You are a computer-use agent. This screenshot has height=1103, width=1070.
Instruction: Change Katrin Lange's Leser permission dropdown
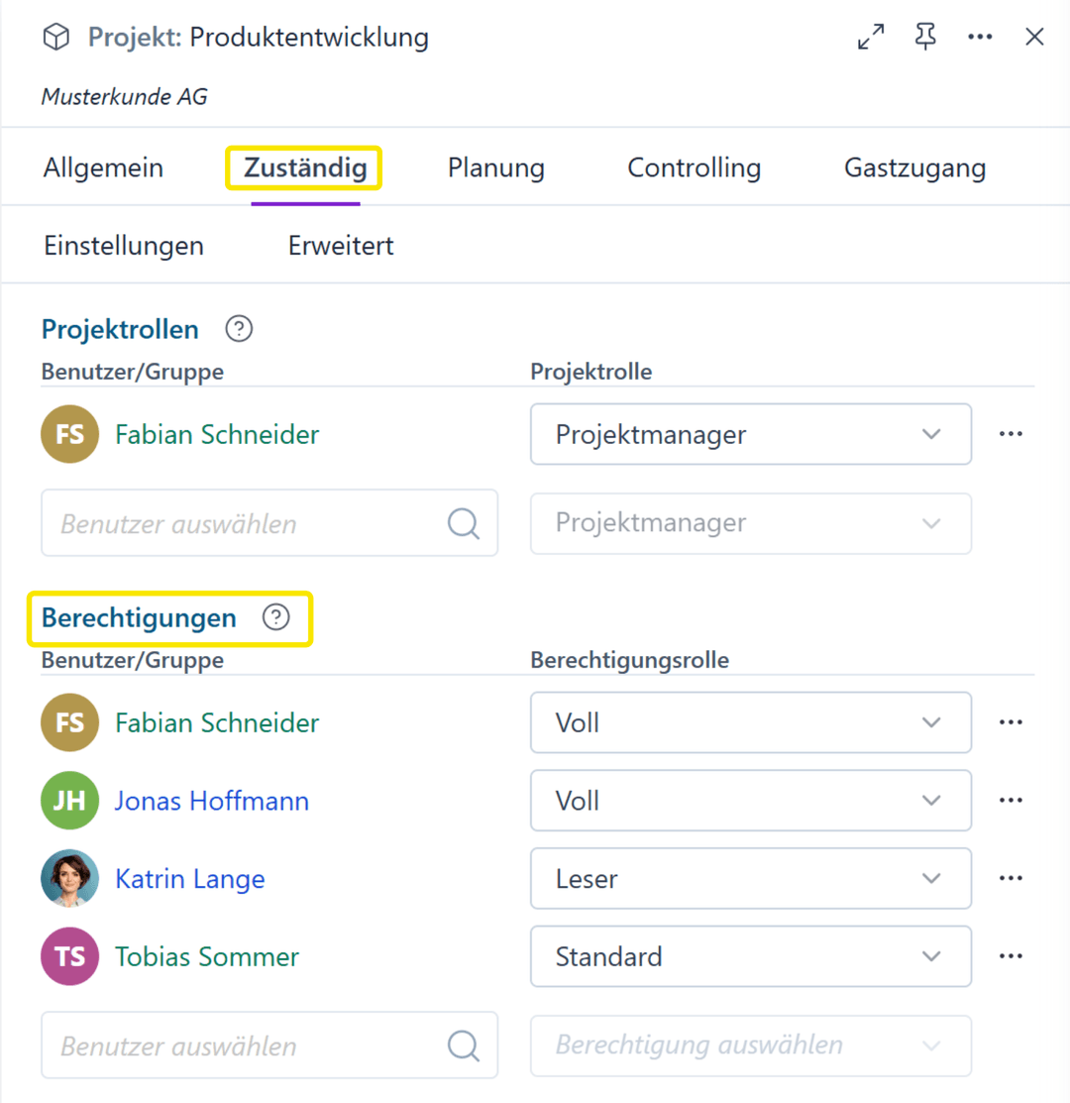click(x=750, y=878)
